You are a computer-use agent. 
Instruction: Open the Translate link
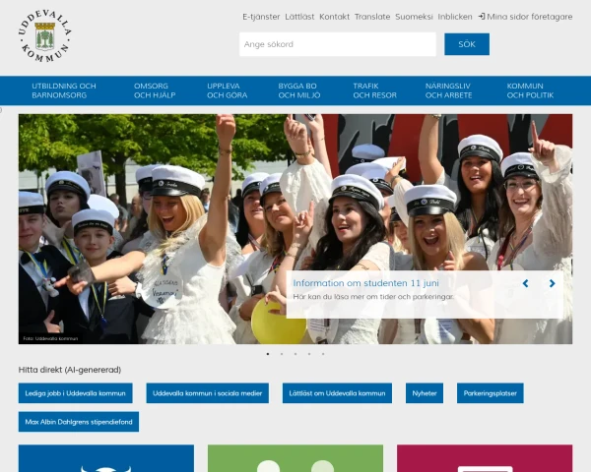point(372,17)
